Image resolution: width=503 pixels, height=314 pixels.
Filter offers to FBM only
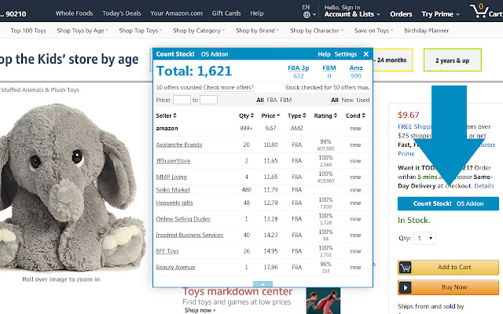coord(286,100)
